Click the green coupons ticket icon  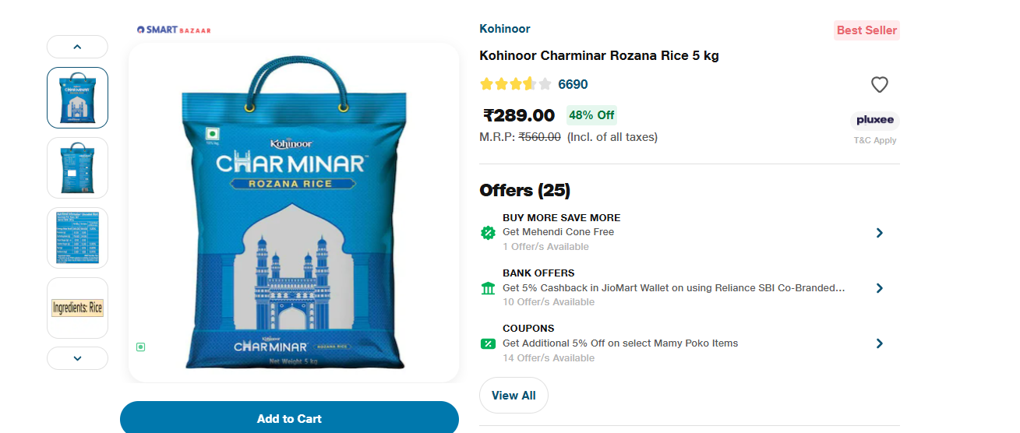(488, 343)
